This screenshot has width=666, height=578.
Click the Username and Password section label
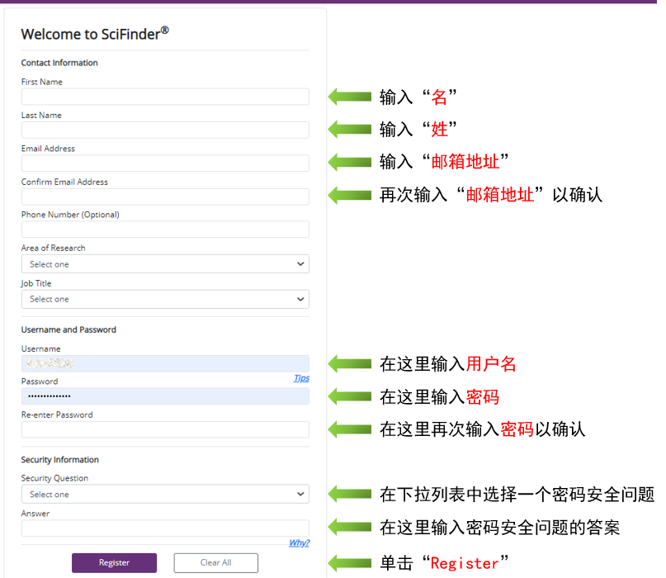pos(70,329)
